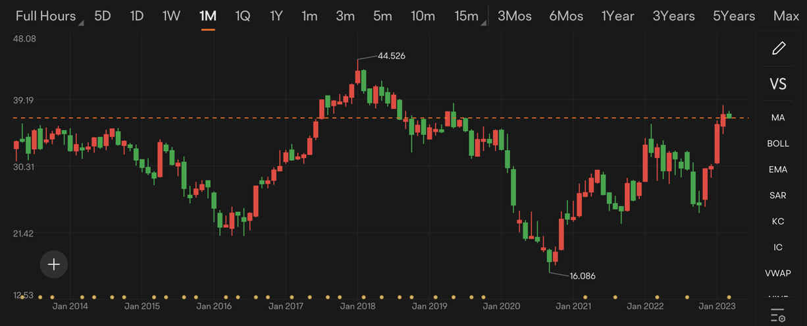This screenshot has height=326, width=807.
Task: Set range to 1Year
Action: point(618,16)
